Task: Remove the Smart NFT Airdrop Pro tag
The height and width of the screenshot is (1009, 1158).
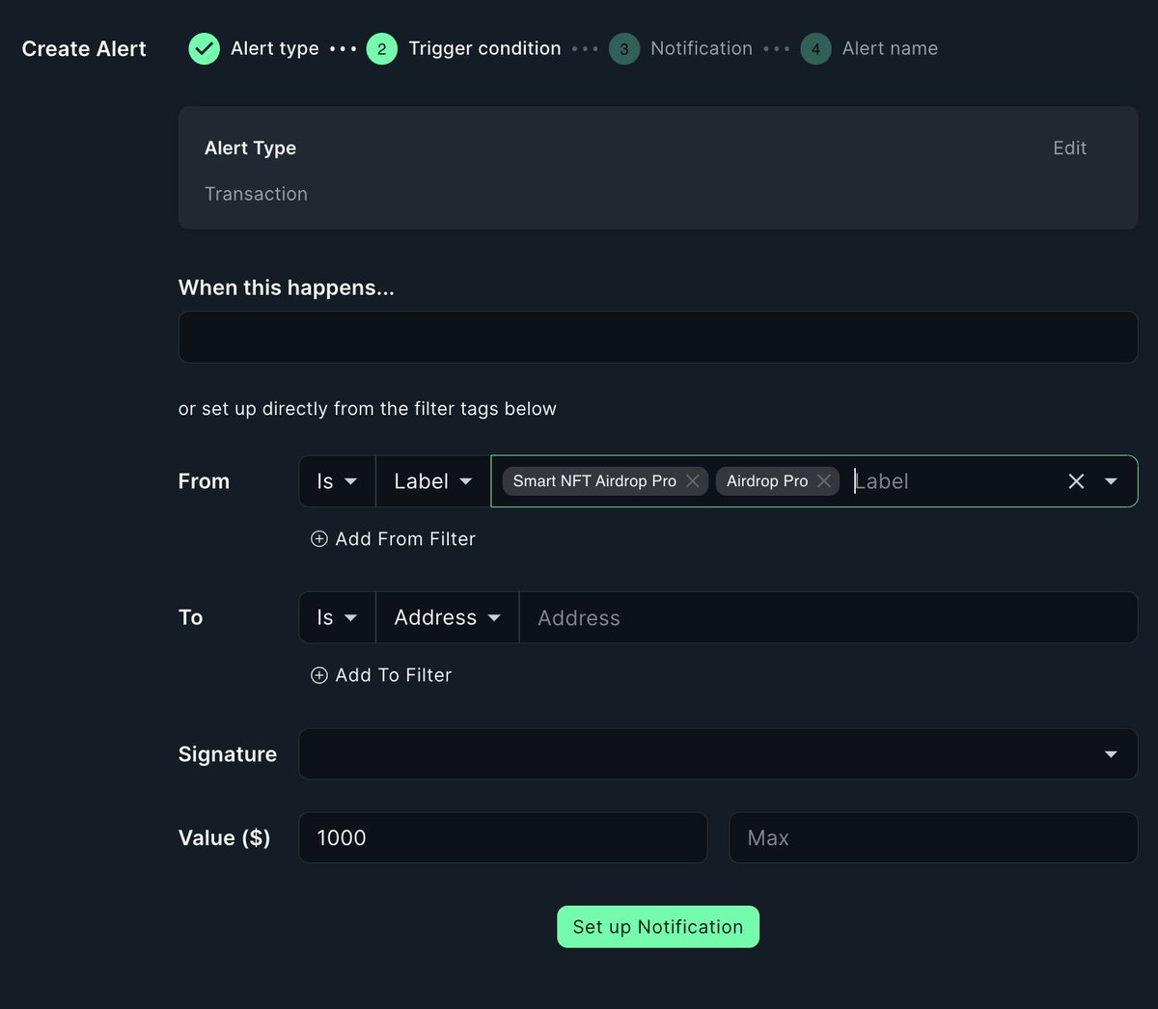Action: [693, 480]
